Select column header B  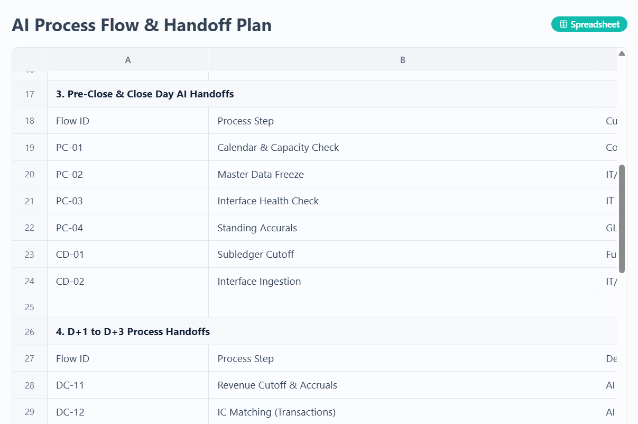click(x=403, y=60)
